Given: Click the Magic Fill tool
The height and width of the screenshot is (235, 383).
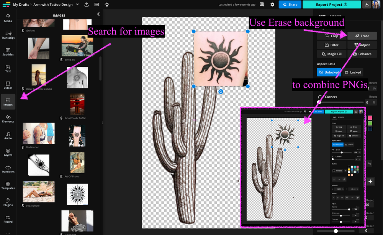Looking at the screenshot, I should tap(332, 54).
